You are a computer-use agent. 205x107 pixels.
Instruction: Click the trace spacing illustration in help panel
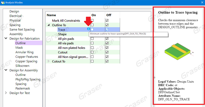coord(179,51)
